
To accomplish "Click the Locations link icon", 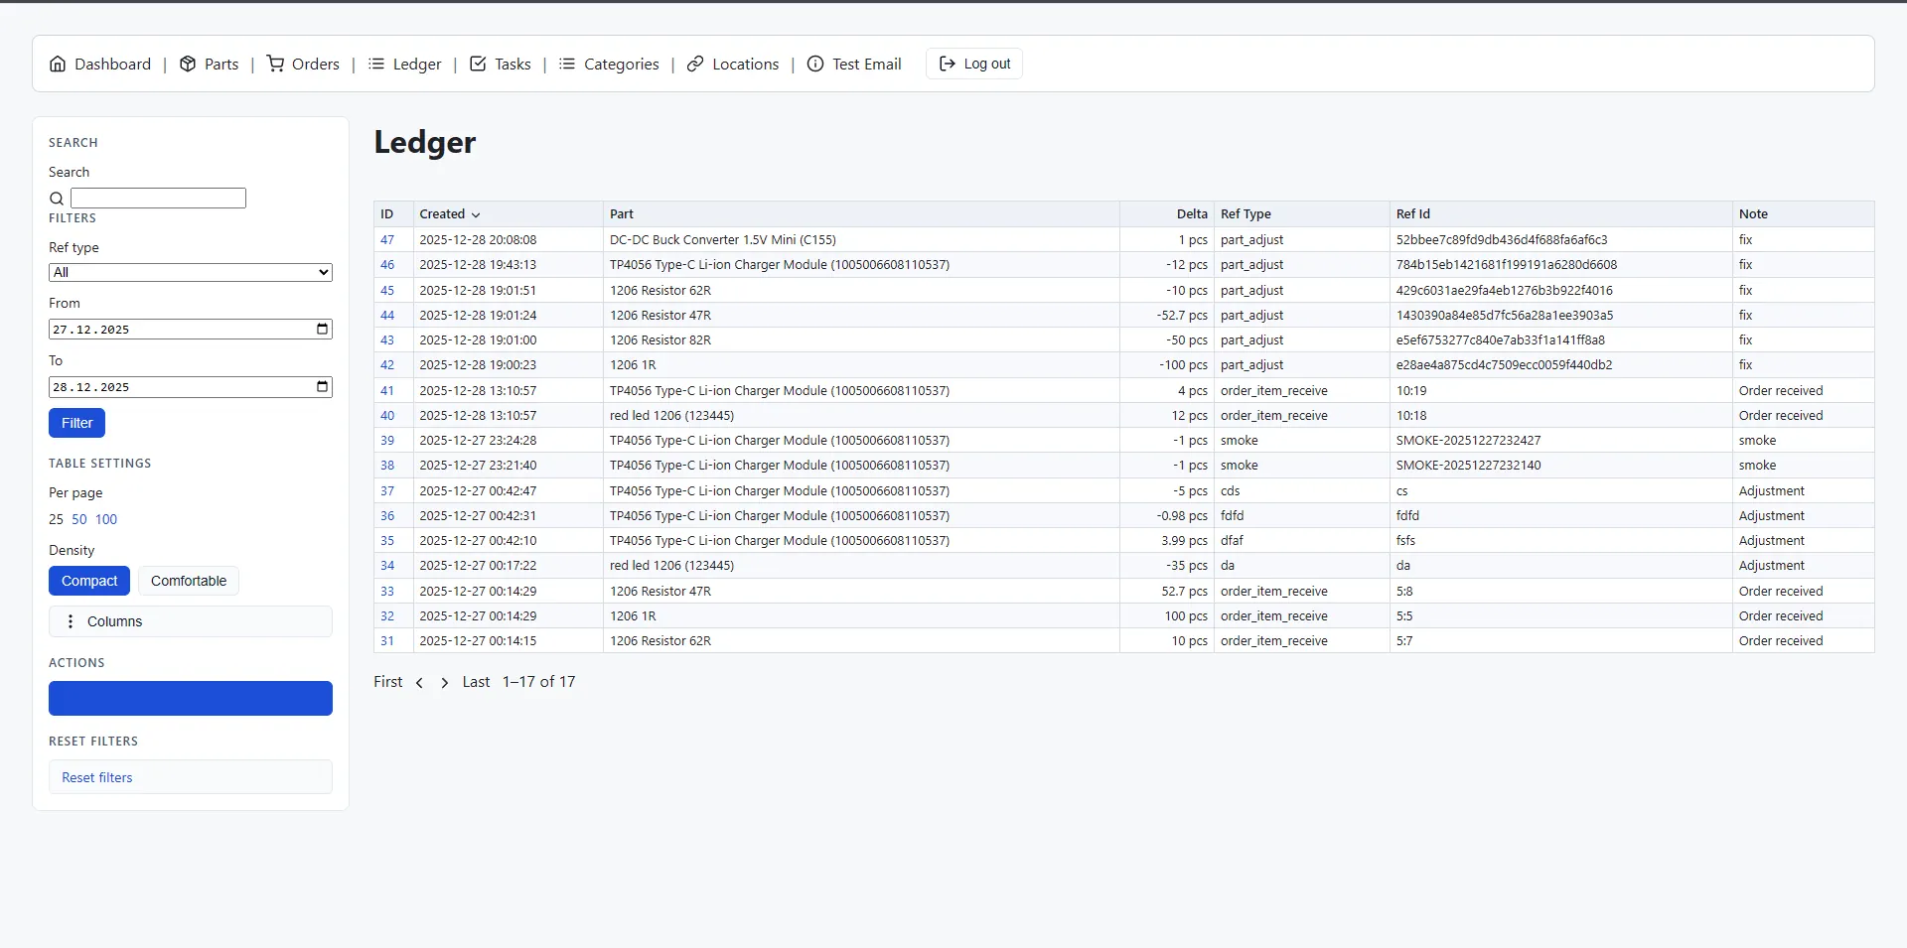I will [695, 64].
